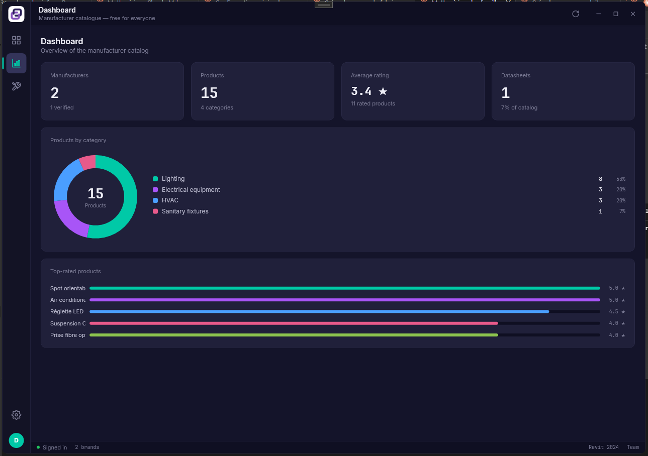Image resolution: width=648 pixels, height=456 pixels.
Task: Click the star next to 3.4 rating
Action: [383, 91]
